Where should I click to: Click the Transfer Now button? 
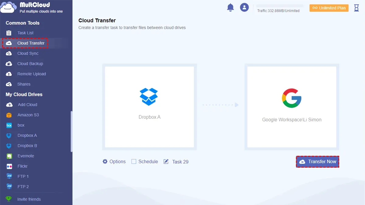click(317, 162)
